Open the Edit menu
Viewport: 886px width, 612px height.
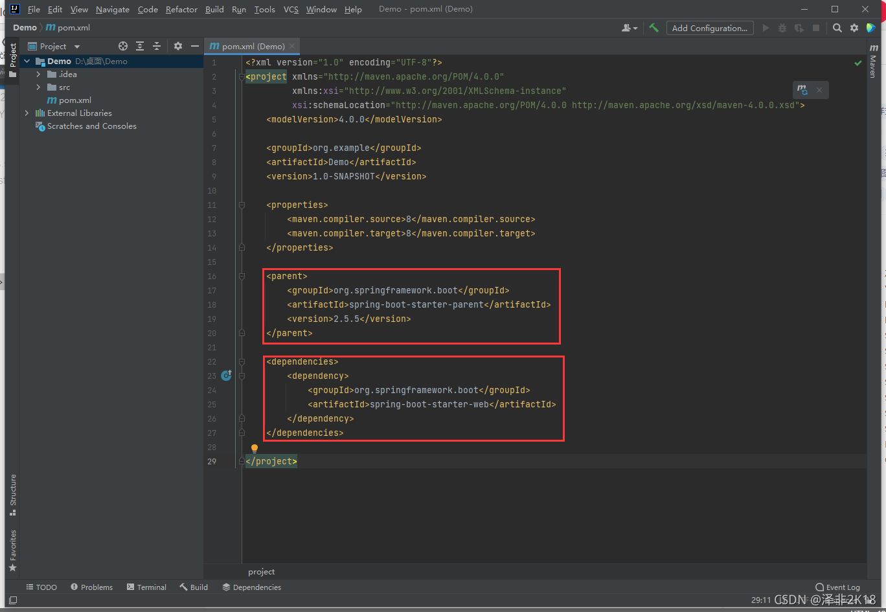click(55, 9)
